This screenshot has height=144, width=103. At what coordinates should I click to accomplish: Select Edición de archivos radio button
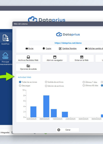coord(46,86)
